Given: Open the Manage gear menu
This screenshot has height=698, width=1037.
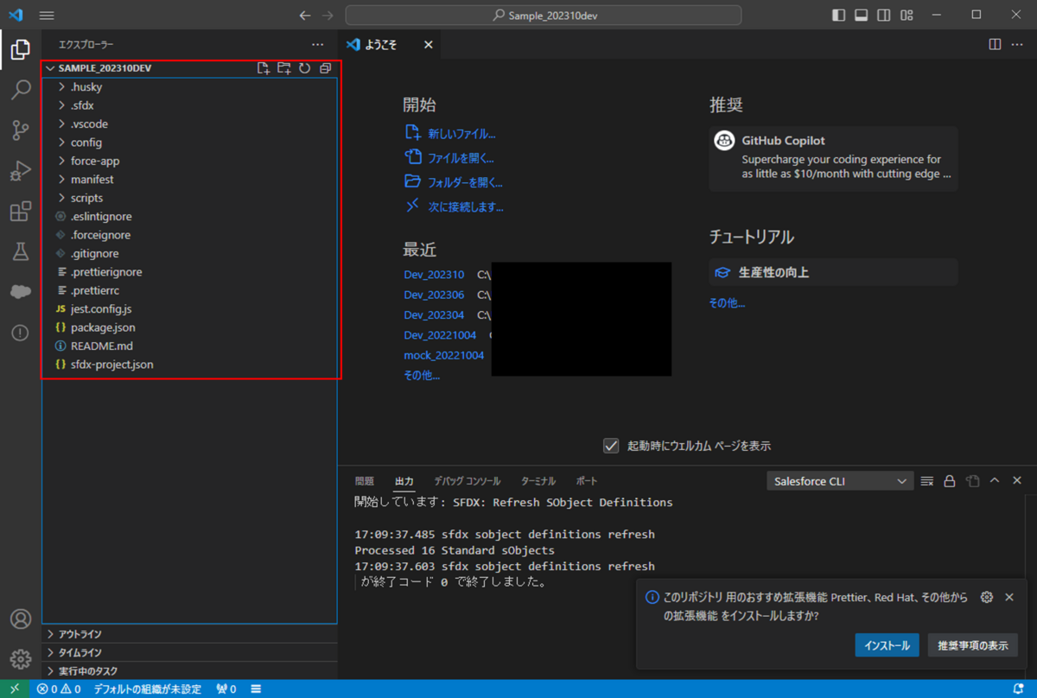Looking at the screenshot, I should point(21,658).
